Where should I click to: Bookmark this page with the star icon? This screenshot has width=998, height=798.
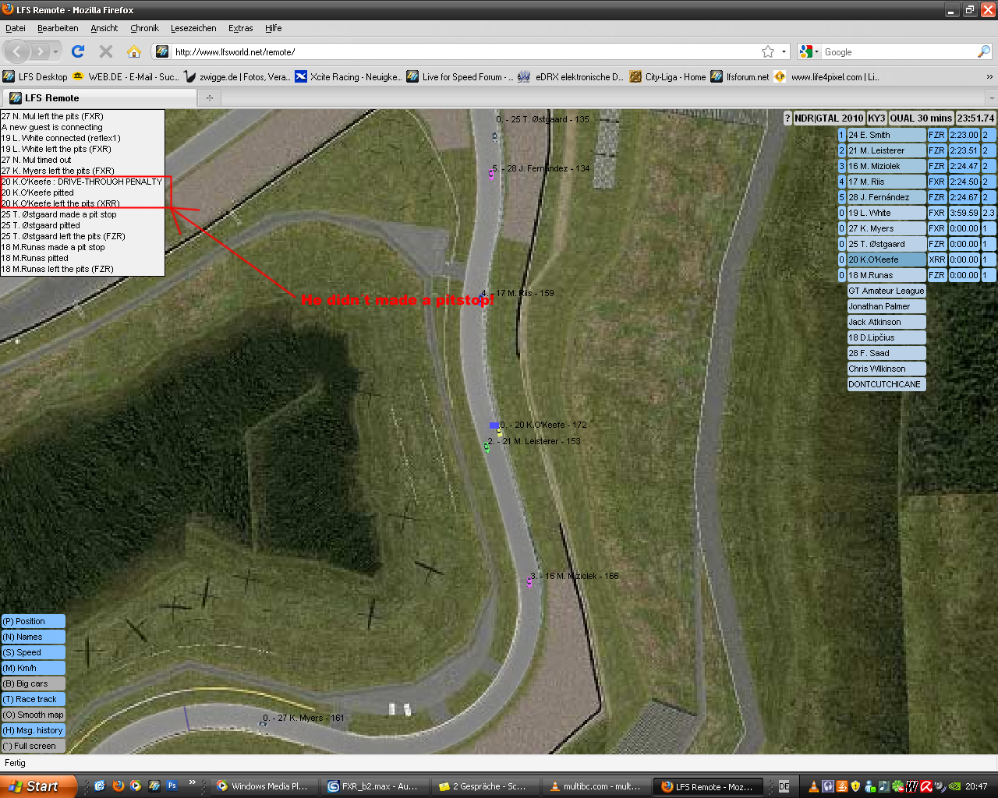click(768, 51)
